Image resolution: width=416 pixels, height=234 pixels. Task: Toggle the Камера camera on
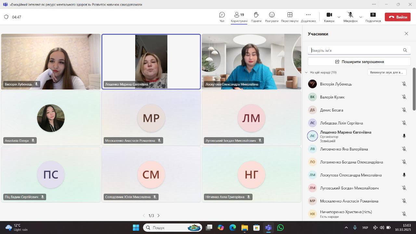click(x=329, y=17)
